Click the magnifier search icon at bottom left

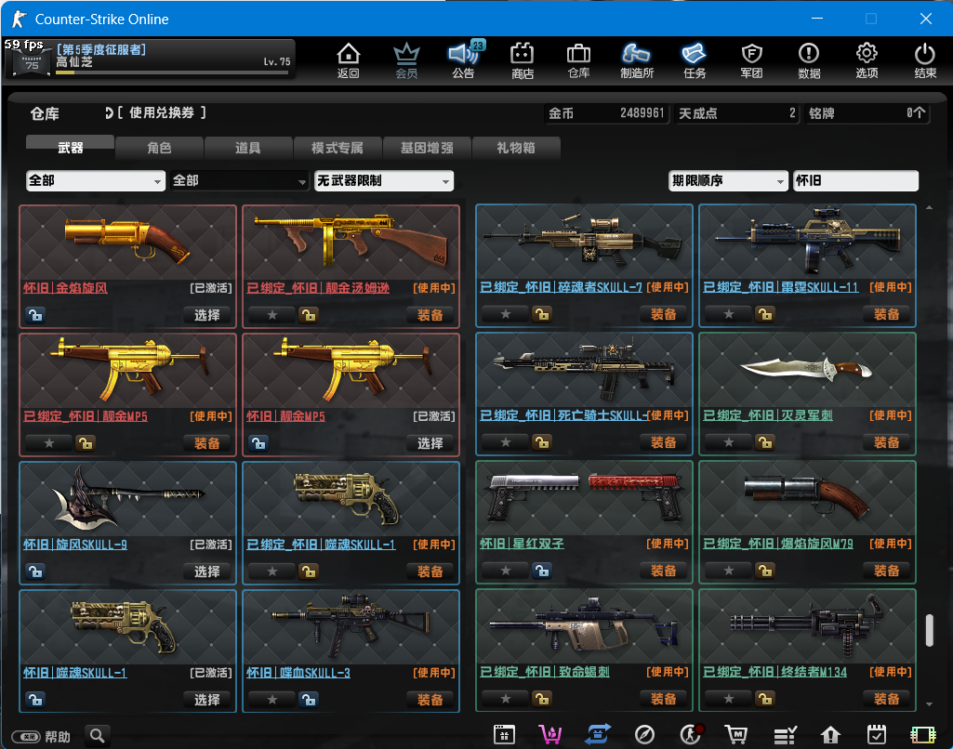(98, 736)
